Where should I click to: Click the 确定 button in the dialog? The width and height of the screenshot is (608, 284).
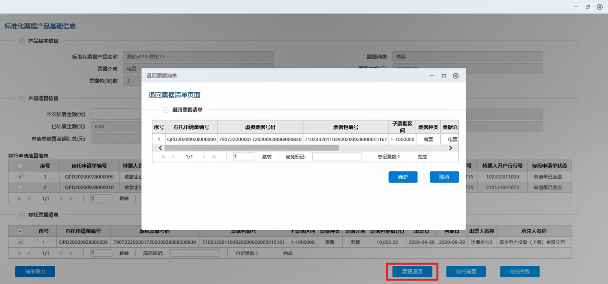[403, 177]
